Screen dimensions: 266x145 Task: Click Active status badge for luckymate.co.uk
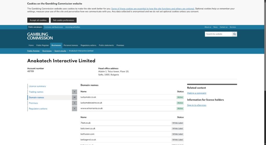pyautogui.click(x=180, y=97)
